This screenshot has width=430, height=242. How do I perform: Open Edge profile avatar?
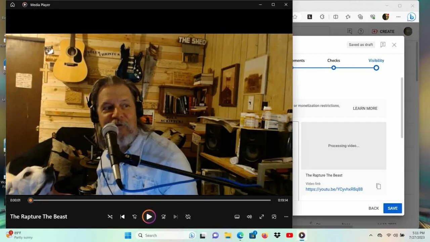(386, 17)
